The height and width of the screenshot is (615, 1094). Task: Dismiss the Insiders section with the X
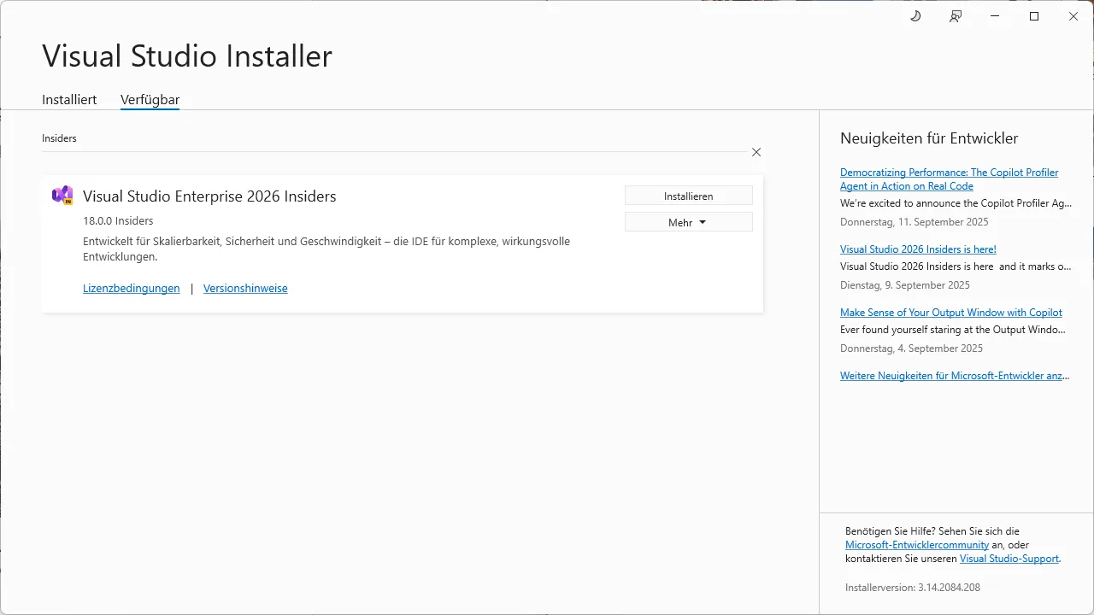click(756, 152)
